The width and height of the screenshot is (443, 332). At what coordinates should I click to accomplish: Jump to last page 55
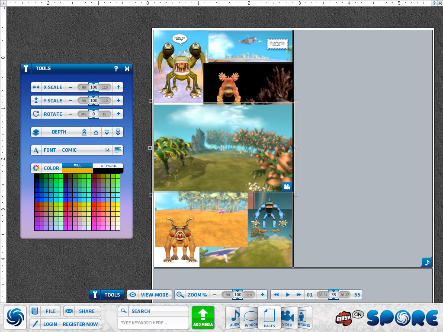(x=357, y=295)
